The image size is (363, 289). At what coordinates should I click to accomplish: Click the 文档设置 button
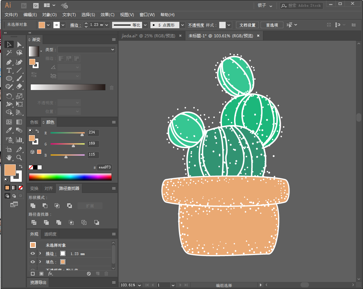tap(247, 25)
